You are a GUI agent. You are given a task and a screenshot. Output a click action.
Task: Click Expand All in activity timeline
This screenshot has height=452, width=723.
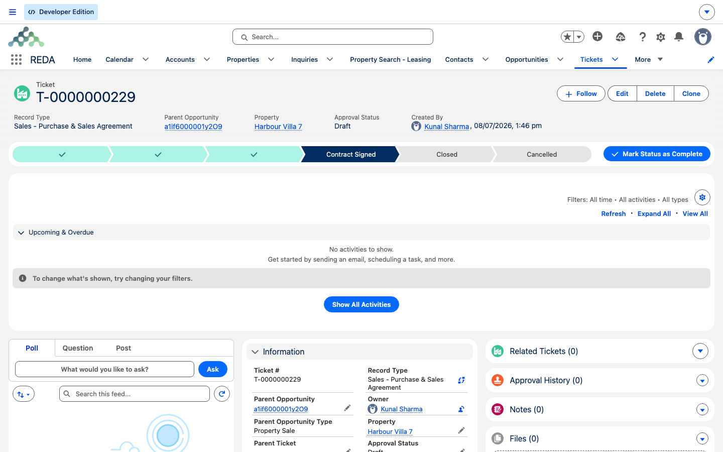pyautogui.click(x=654, y=213)
